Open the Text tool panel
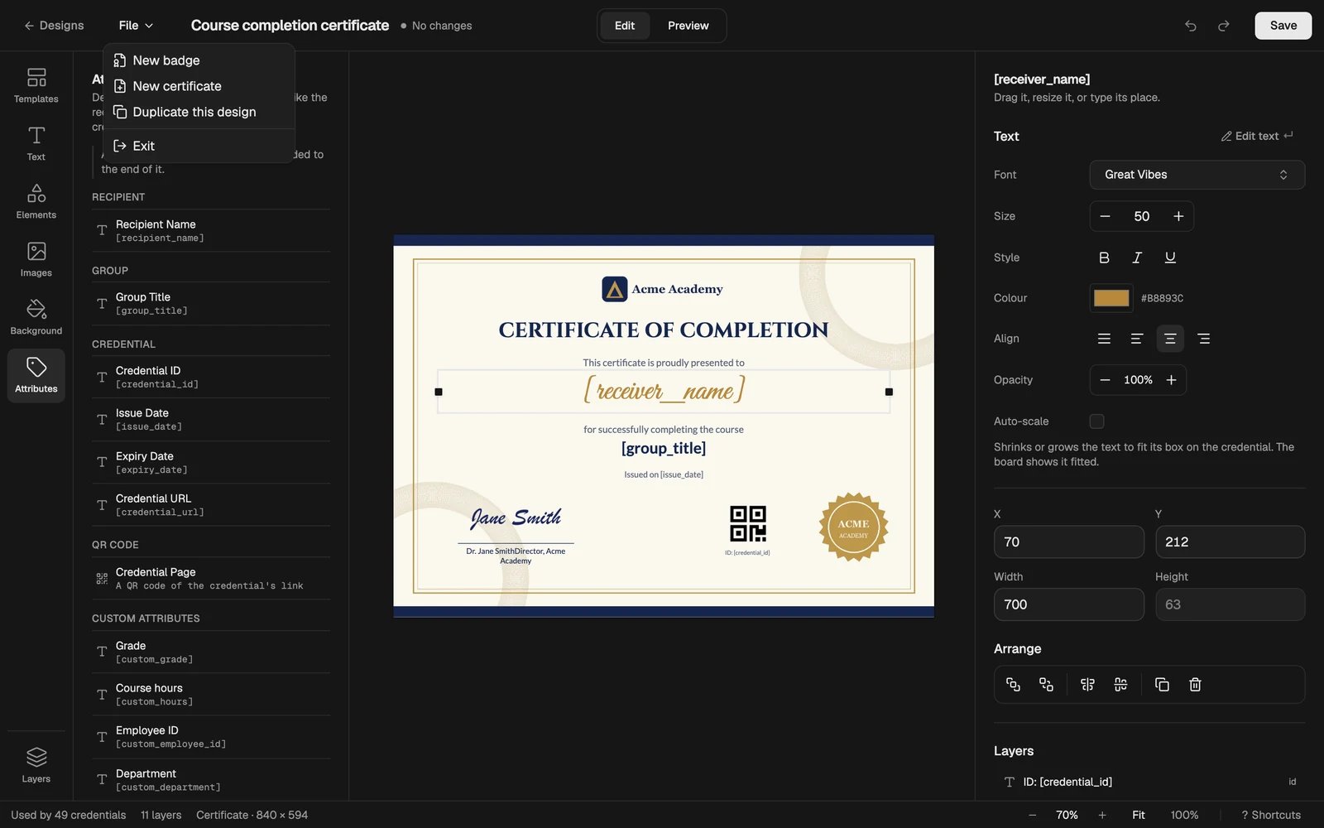 pyautogui.click(x=36, y=143)
